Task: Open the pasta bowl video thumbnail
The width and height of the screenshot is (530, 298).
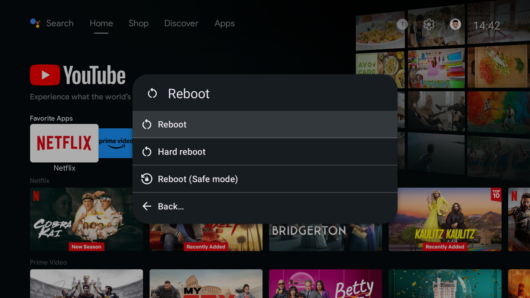Action: (x=380, y=31)
